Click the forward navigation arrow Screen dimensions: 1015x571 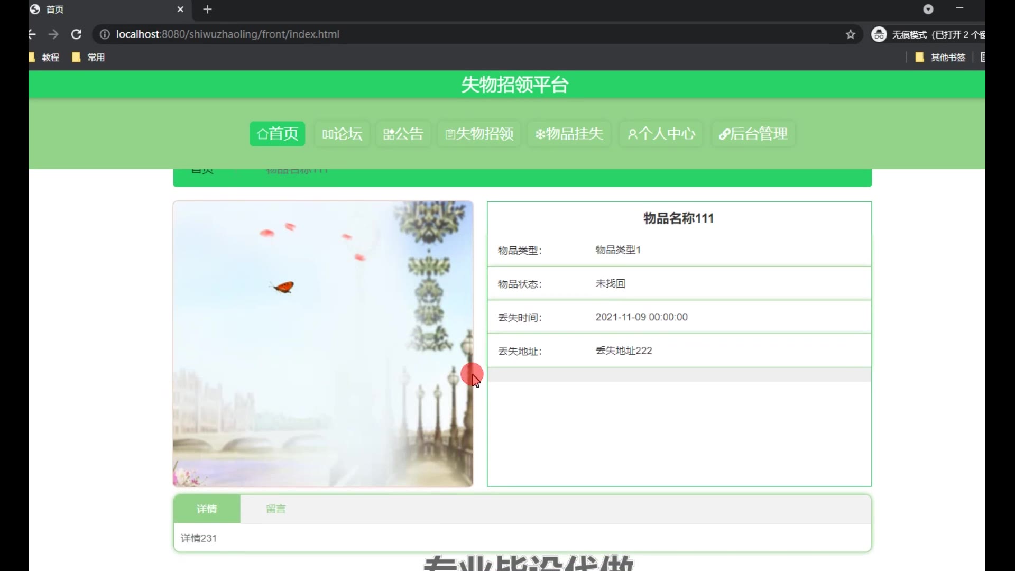tap(53, 34)
